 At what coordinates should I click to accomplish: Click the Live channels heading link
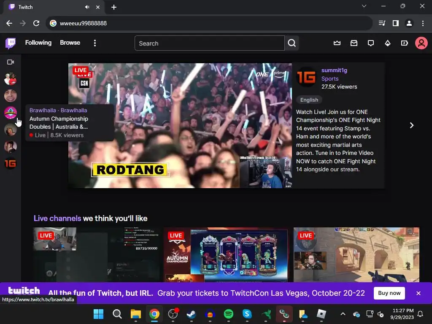[x=57, y=219]
